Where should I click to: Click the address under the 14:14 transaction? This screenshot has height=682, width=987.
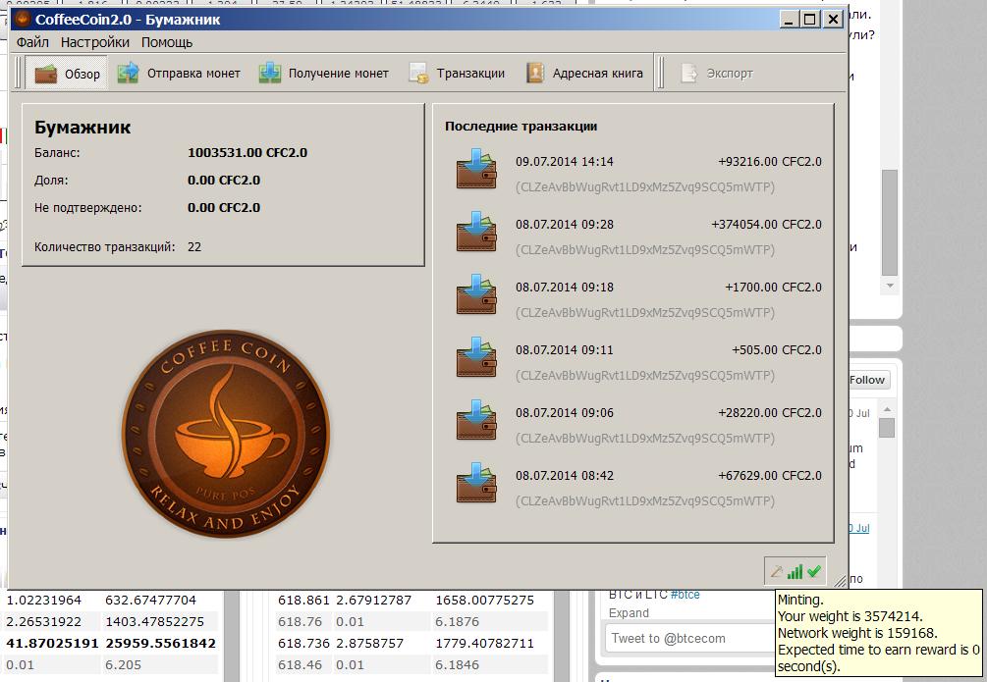pyautogui.click(x=645, y=186)
